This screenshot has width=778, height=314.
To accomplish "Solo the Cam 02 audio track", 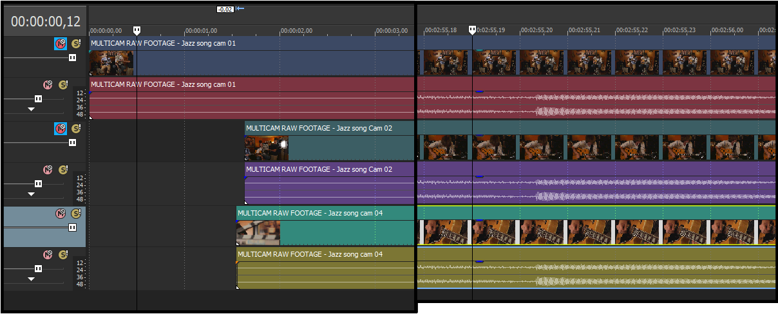I will (63, 170).
